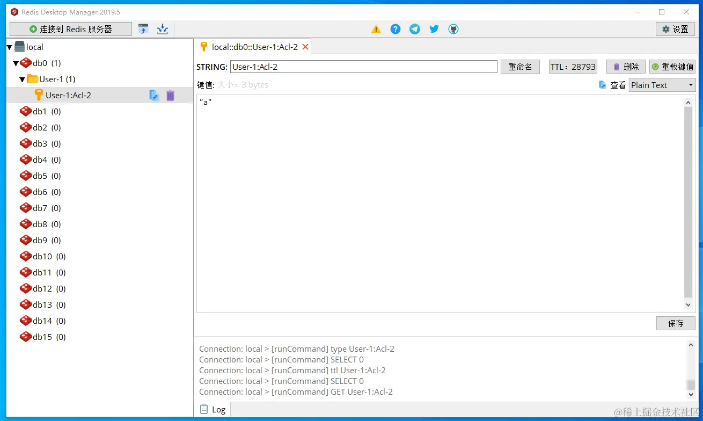703x421 pixels.
Task: Open the Telegram channel icon
Action: [415, 29]
